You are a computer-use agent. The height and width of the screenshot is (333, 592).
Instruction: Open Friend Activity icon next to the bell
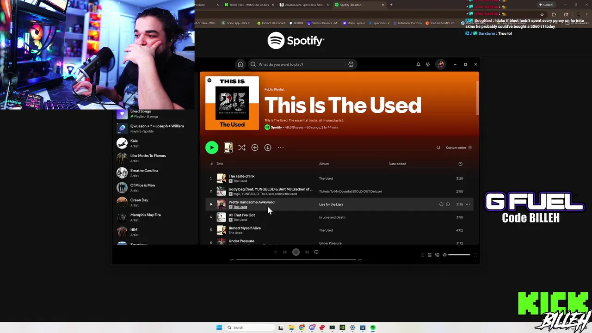pos(428,64)
